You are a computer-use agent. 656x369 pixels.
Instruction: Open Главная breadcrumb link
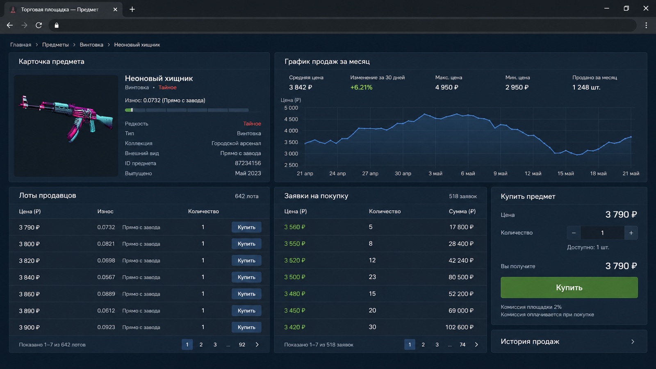pyautogui.click(x=20, y=45)
